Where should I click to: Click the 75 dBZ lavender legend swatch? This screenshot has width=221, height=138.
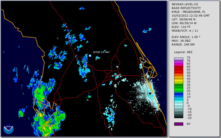[179, 59]
